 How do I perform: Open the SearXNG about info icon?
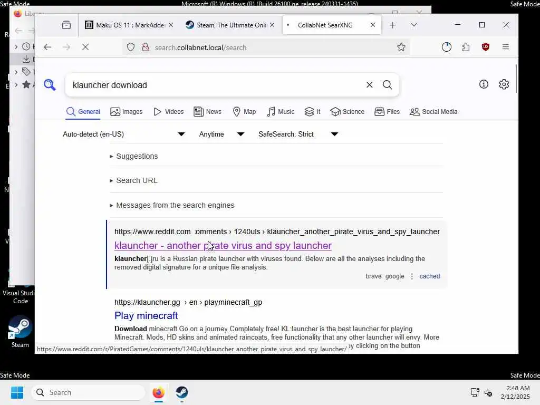484,84
